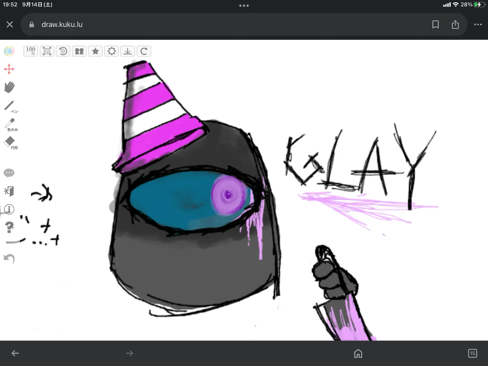The width and height of the screenshot is (488, 366).
Task: Open the color wheel picker
Action: 9,51
